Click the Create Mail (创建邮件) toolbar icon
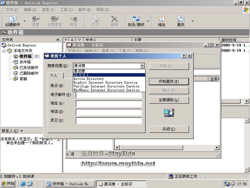250x188 pixels. tap(12, 21)
